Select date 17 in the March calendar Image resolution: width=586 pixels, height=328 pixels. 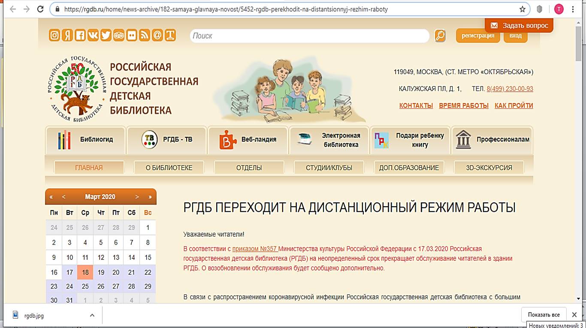pyautogui.click(x=69, y=272)
